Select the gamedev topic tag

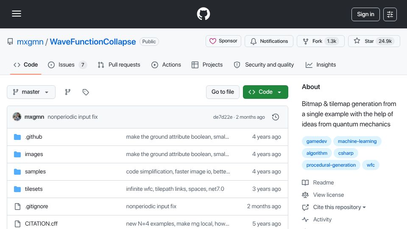[317, 141]
